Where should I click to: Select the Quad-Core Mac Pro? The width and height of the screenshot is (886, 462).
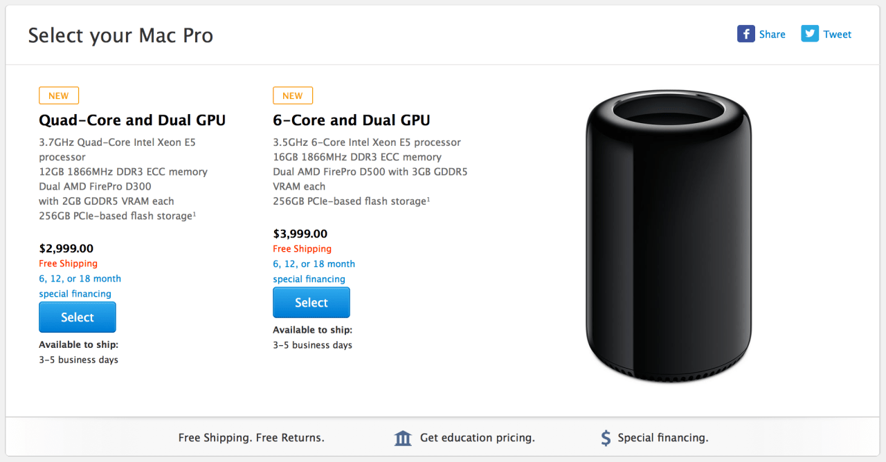tap(78, 317)
